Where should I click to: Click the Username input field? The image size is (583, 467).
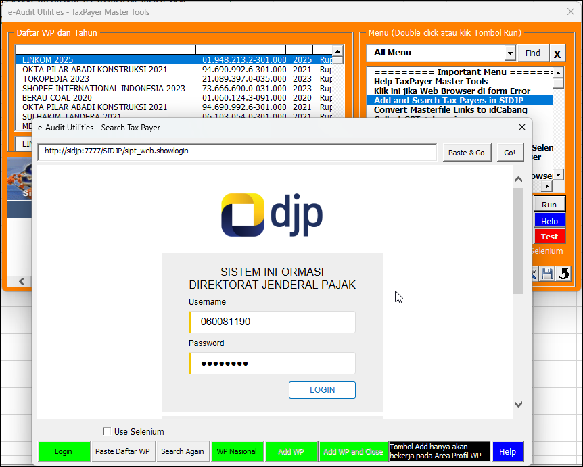(272, 322)
